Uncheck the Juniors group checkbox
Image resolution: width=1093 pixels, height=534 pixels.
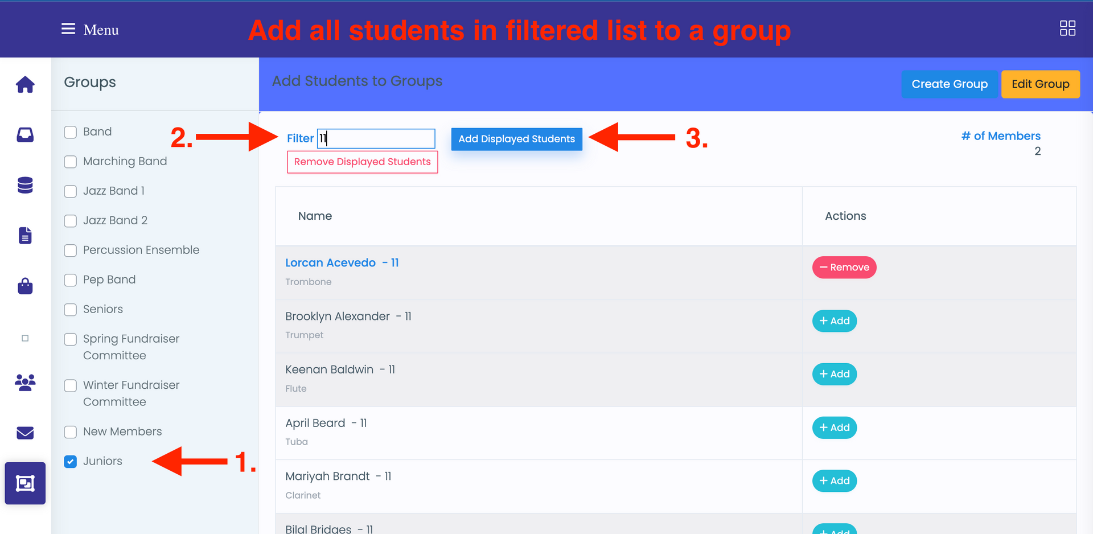click(71, 462)
